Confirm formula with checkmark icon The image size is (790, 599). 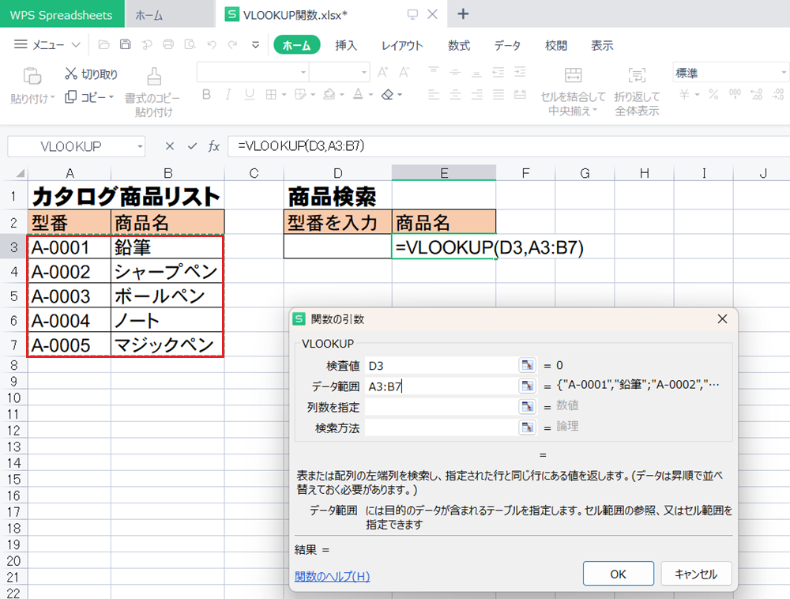click(x=192, y=146)
